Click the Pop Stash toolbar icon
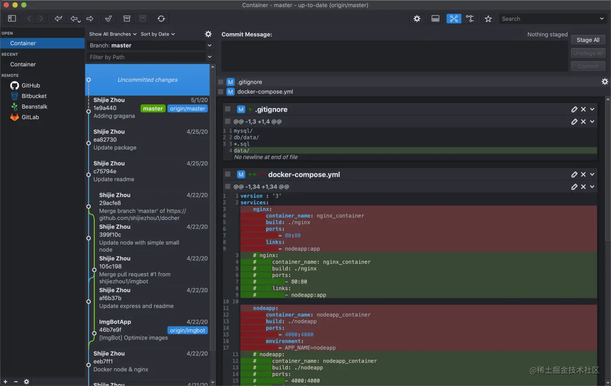Image resolution: width=611 pixels, height=386 pixels. (x=143, y=18)
